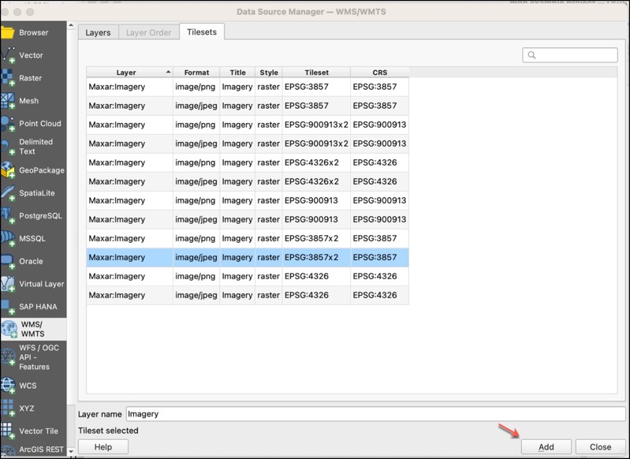The height and width of the screenshot is (459, 630).
Task: Sort table by Title column header
Action: (237, 73)
